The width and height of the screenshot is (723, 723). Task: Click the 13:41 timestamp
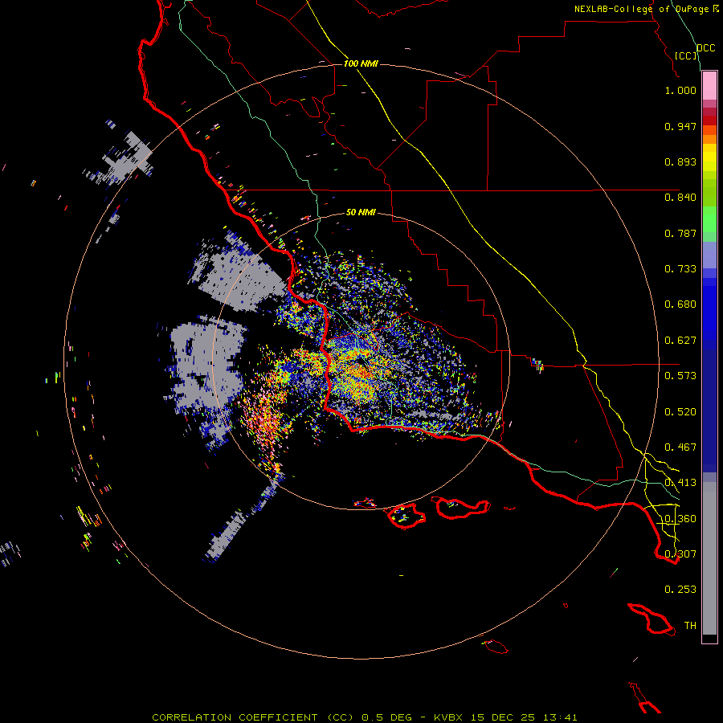pos(560,717)
